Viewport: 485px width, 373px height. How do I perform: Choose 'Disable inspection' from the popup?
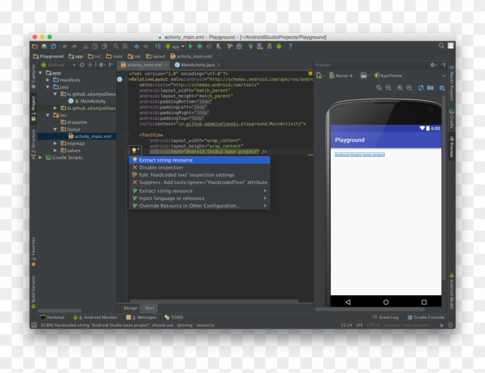(200, 167)
